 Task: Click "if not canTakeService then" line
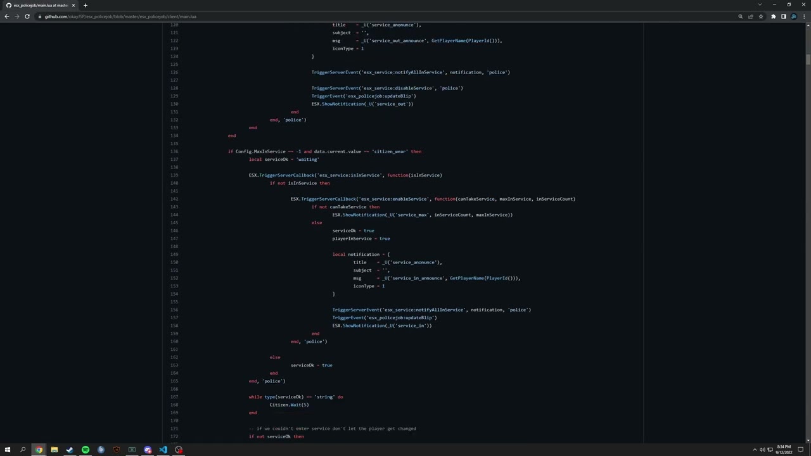tap(345, 206)
